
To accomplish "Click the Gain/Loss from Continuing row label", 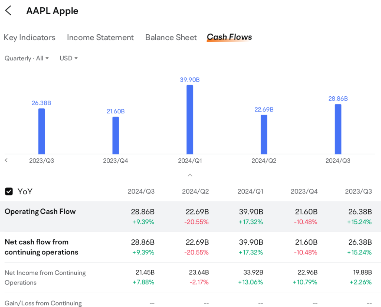I will (43, 303).
